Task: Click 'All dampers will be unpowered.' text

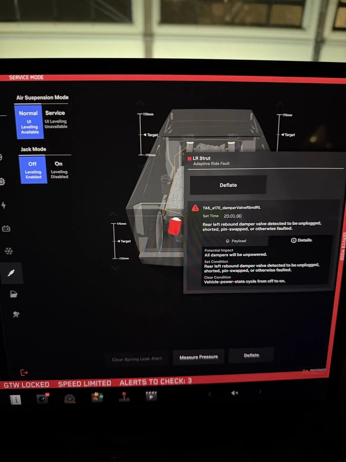Action: tap(236, 254)
